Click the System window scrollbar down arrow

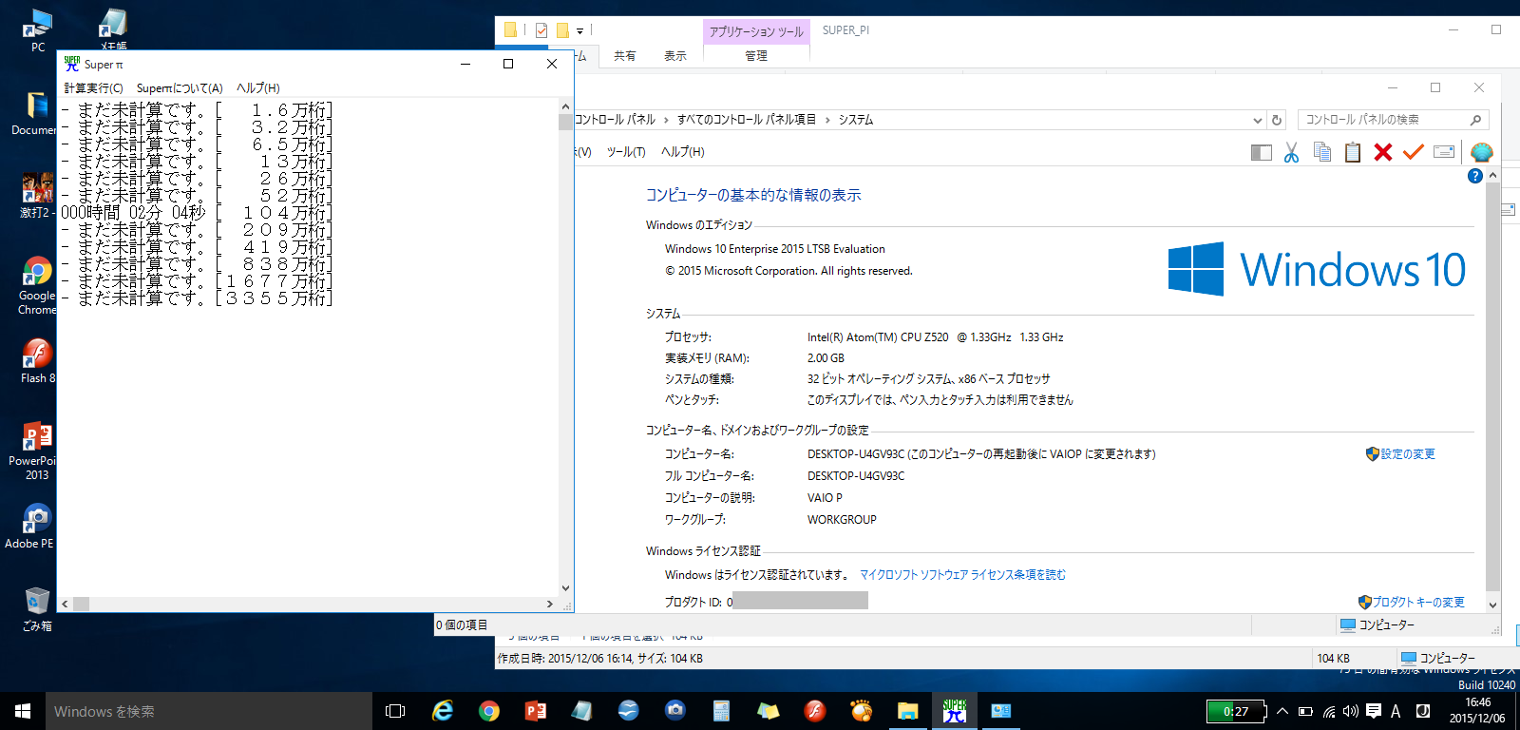1492,605
